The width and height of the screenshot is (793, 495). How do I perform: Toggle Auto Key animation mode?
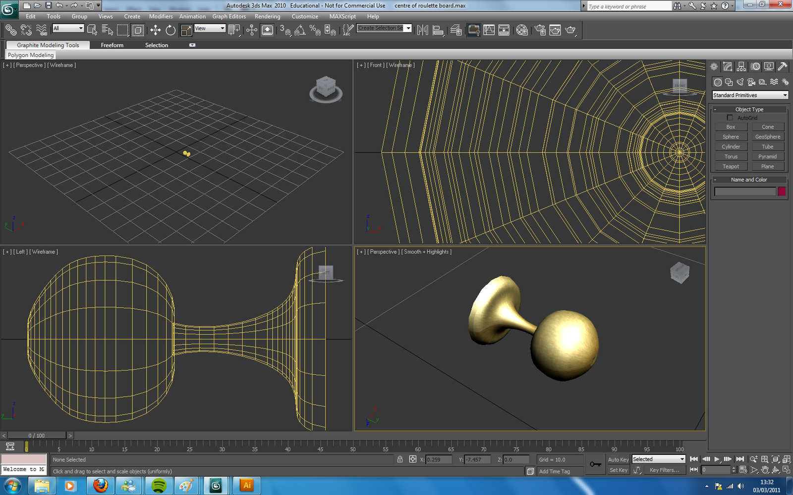618,459
